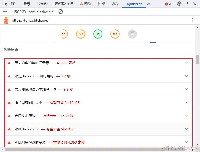
Task: Click the 有望节省 1,758 KiB value
Action: 58,116
